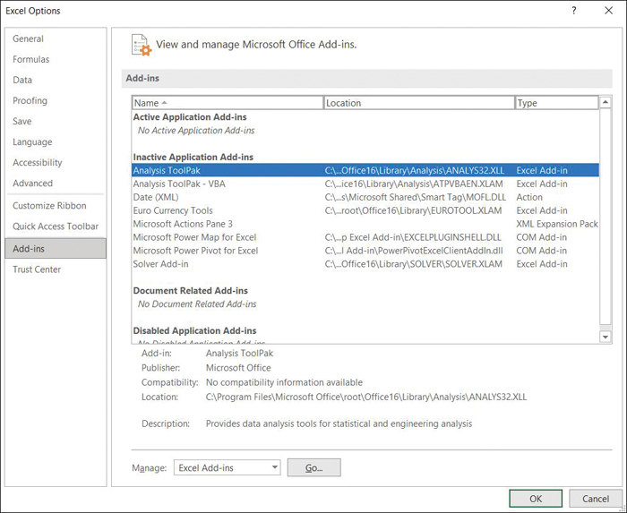Select the Microsoft Actions Pane 3 row

(x=365, y=224)
